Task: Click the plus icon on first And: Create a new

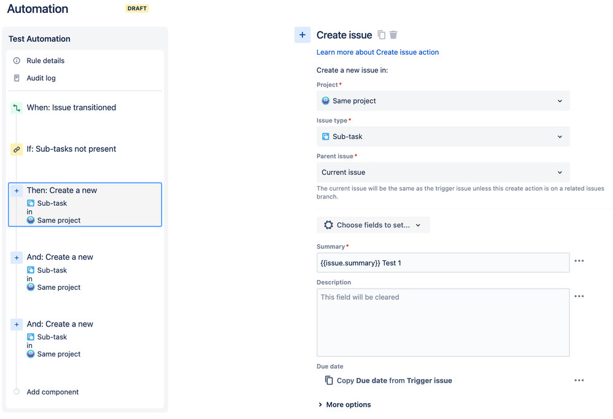Action: [17, 257]
